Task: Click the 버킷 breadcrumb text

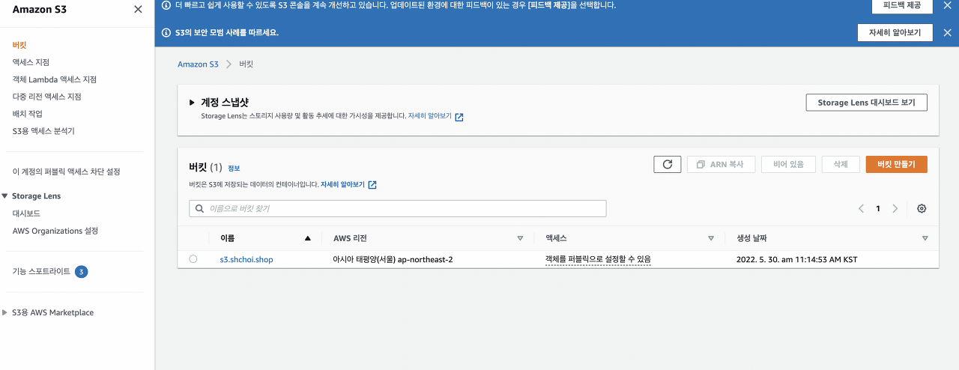Action: tap(246, 64)
